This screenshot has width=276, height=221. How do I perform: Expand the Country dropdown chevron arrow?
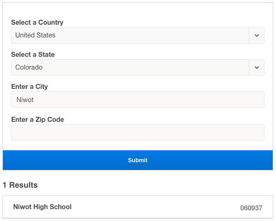(x=257, y=35)
